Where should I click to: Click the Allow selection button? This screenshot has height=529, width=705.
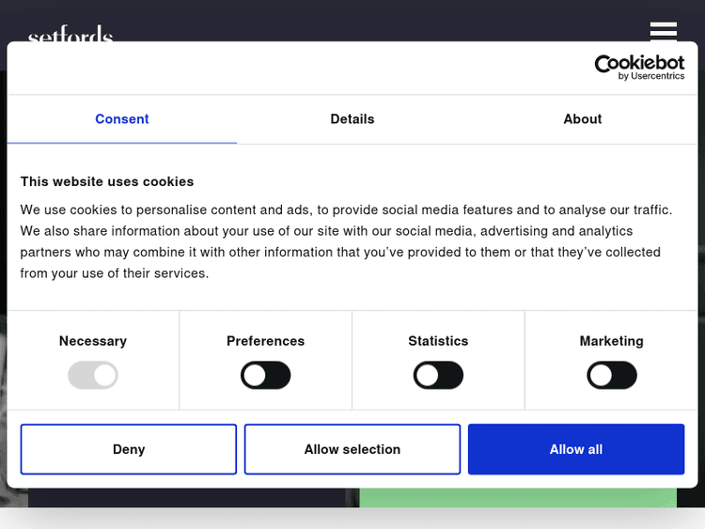click(x=352, y=449)
